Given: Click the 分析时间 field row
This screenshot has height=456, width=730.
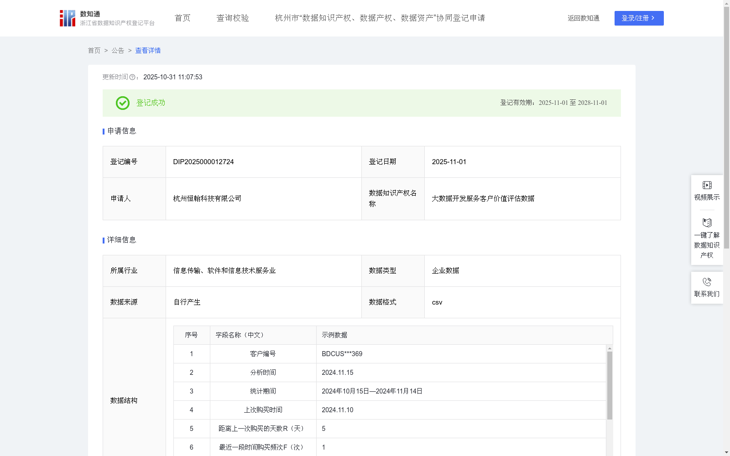Looking at the screenshot, I should pos(390,373).
